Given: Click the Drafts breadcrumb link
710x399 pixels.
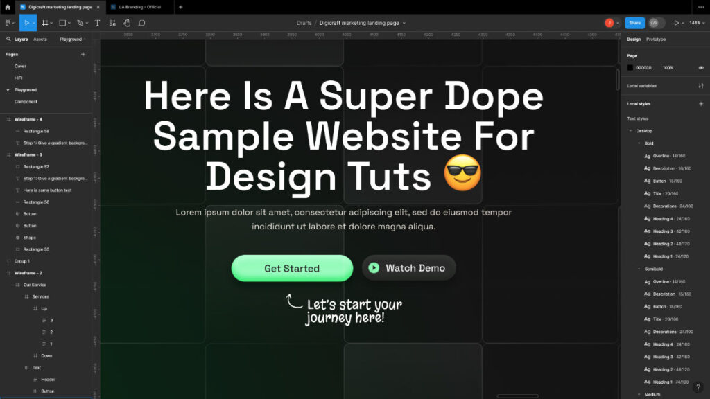Looking at the screenshot, I should coord(304,23).
